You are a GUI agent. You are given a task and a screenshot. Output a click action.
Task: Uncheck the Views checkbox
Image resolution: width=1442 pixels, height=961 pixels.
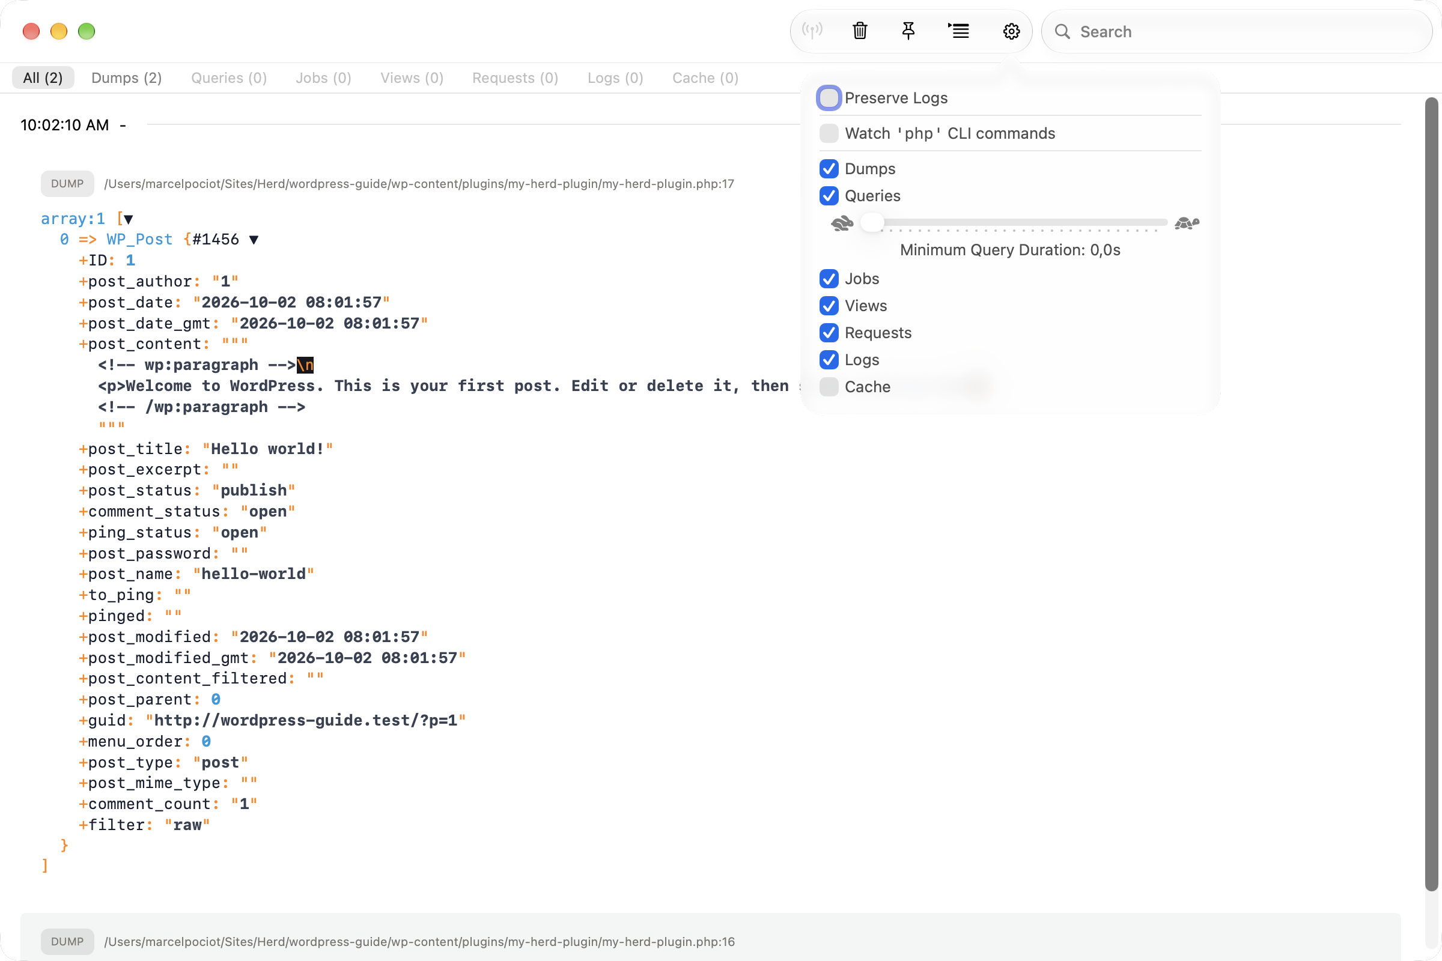click(x=829, y=306)
